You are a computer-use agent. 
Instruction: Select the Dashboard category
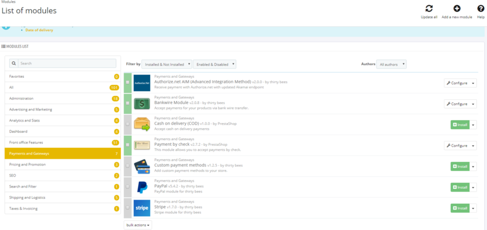(63, 131)
